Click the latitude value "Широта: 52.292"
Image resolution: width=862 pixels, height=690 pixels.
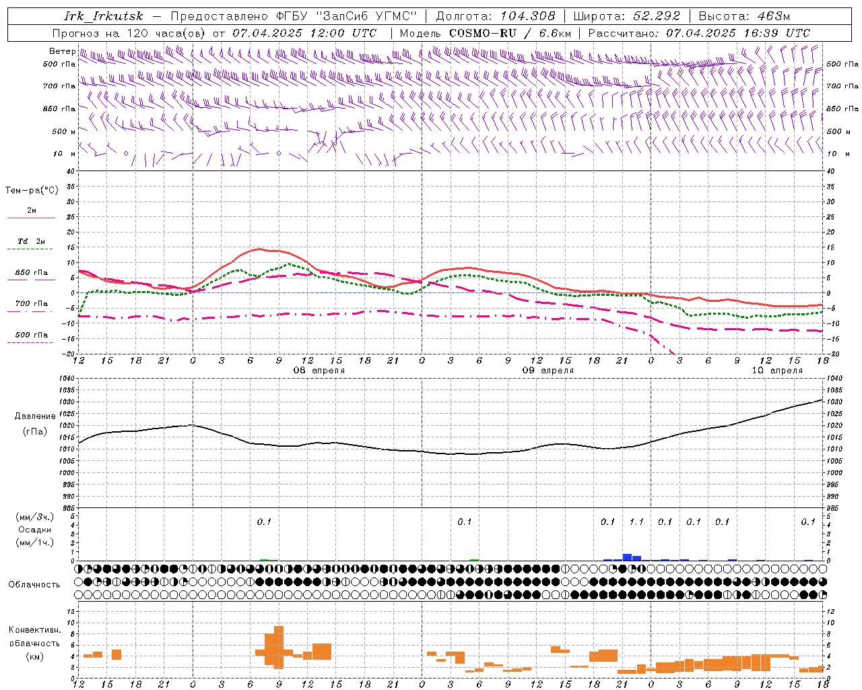[x=627, y=16]
